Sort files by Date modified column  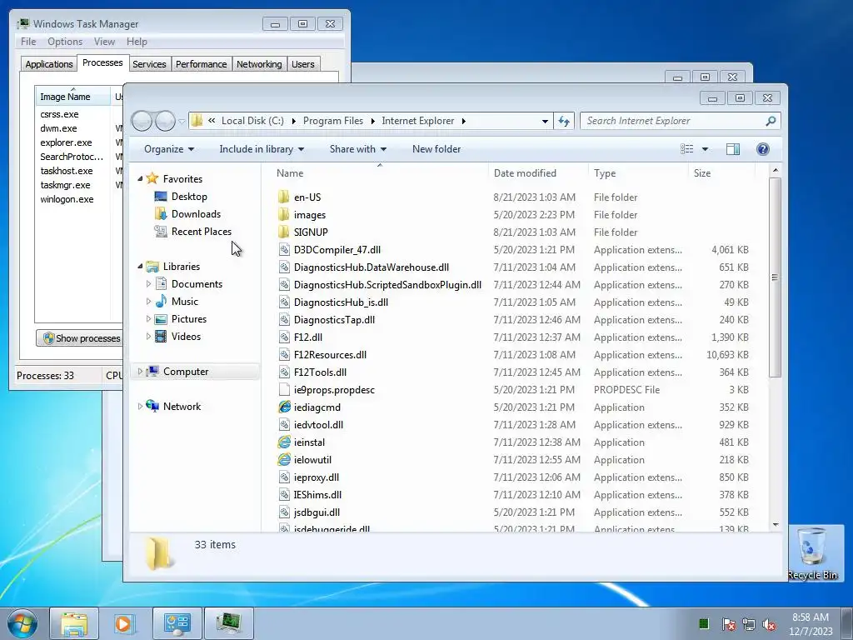coord(538,173)
